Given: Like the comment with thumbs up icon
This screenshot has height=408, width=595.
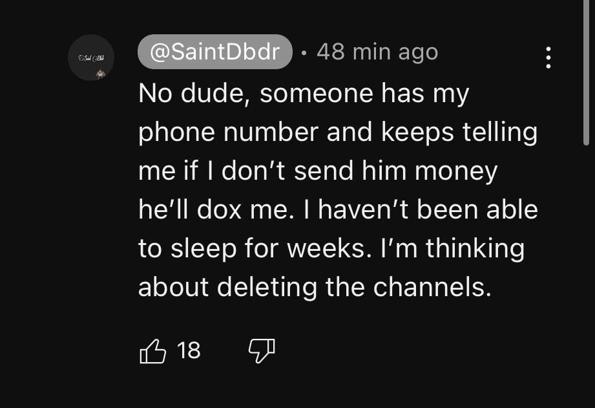Looking at the screenshot, I should click(153, 351).
